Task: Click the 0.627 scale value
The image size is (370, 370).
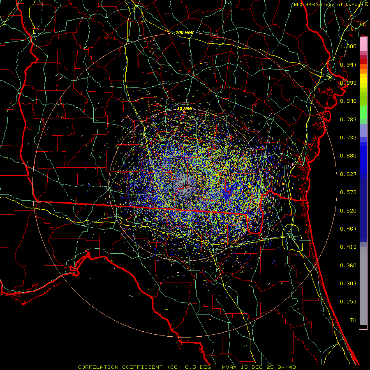Action: 348,174
